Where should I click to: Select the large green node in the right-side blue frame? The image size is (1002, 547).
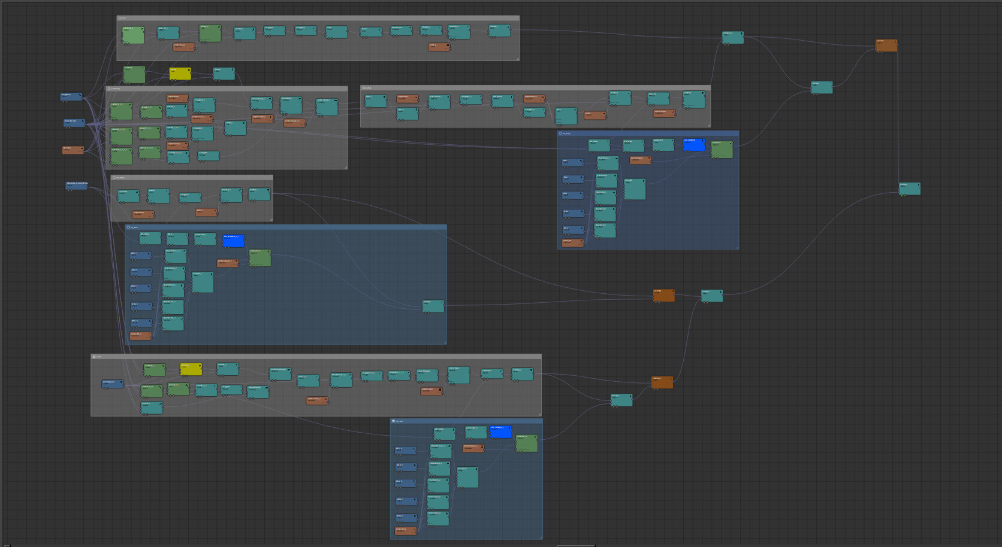(722, 150)
